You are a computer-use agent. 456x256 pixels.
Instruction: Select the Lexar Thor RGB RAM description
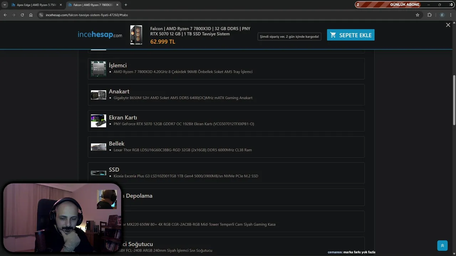pyautogui.click(x=183, y=150)
